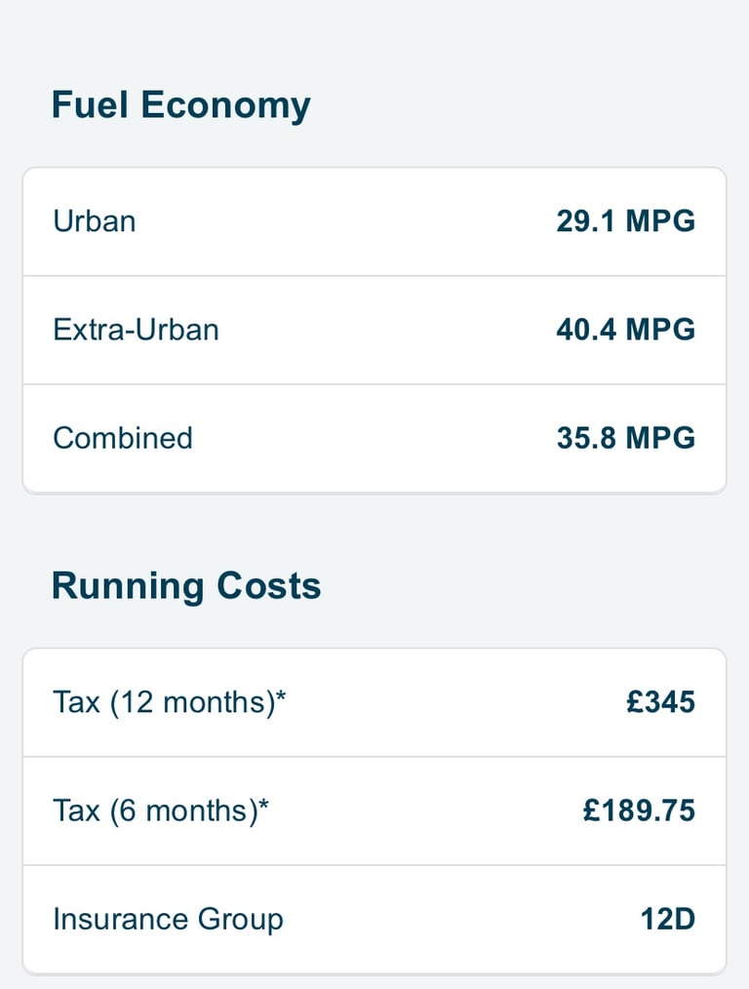Click the Combined row label
This screenshot has height=989, width=749.
pyautogui.click(x=123, y=438)
